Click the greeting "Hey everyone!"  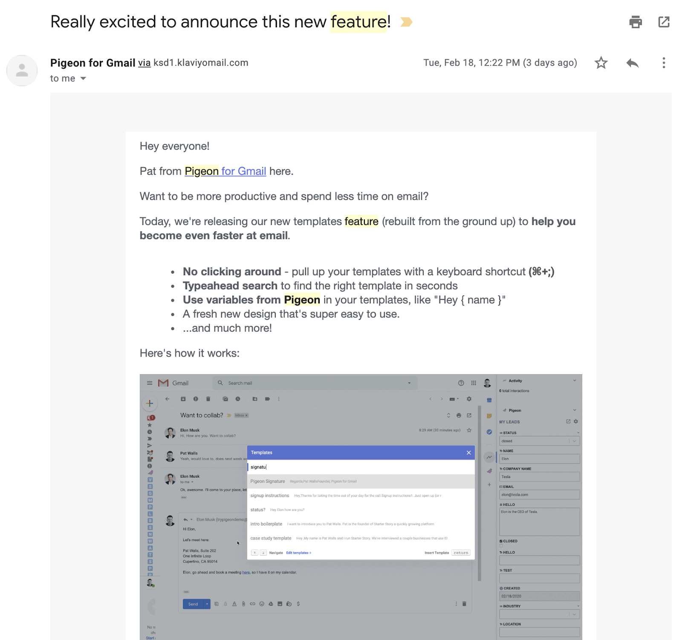point(175,146)
